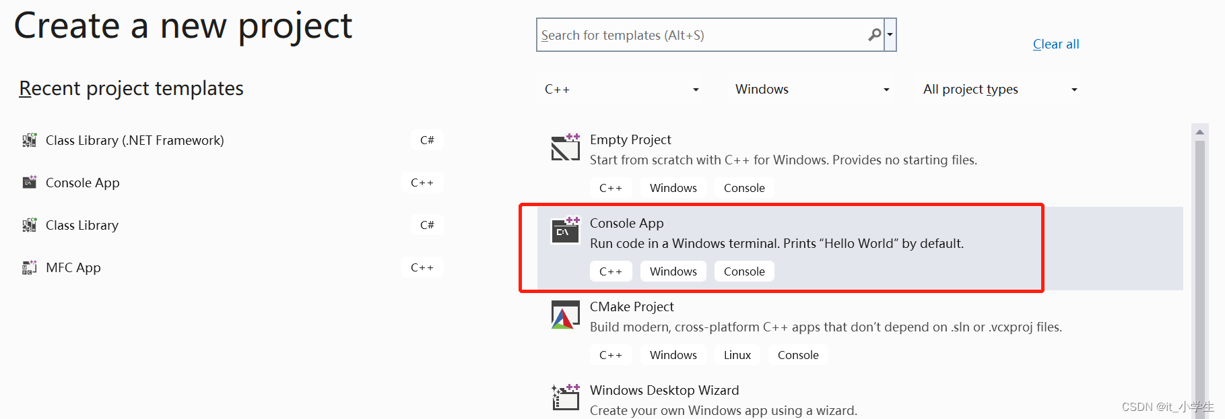Click the CMake Project template icon
The image size is (1225, 419).
[x=565, y=314]
